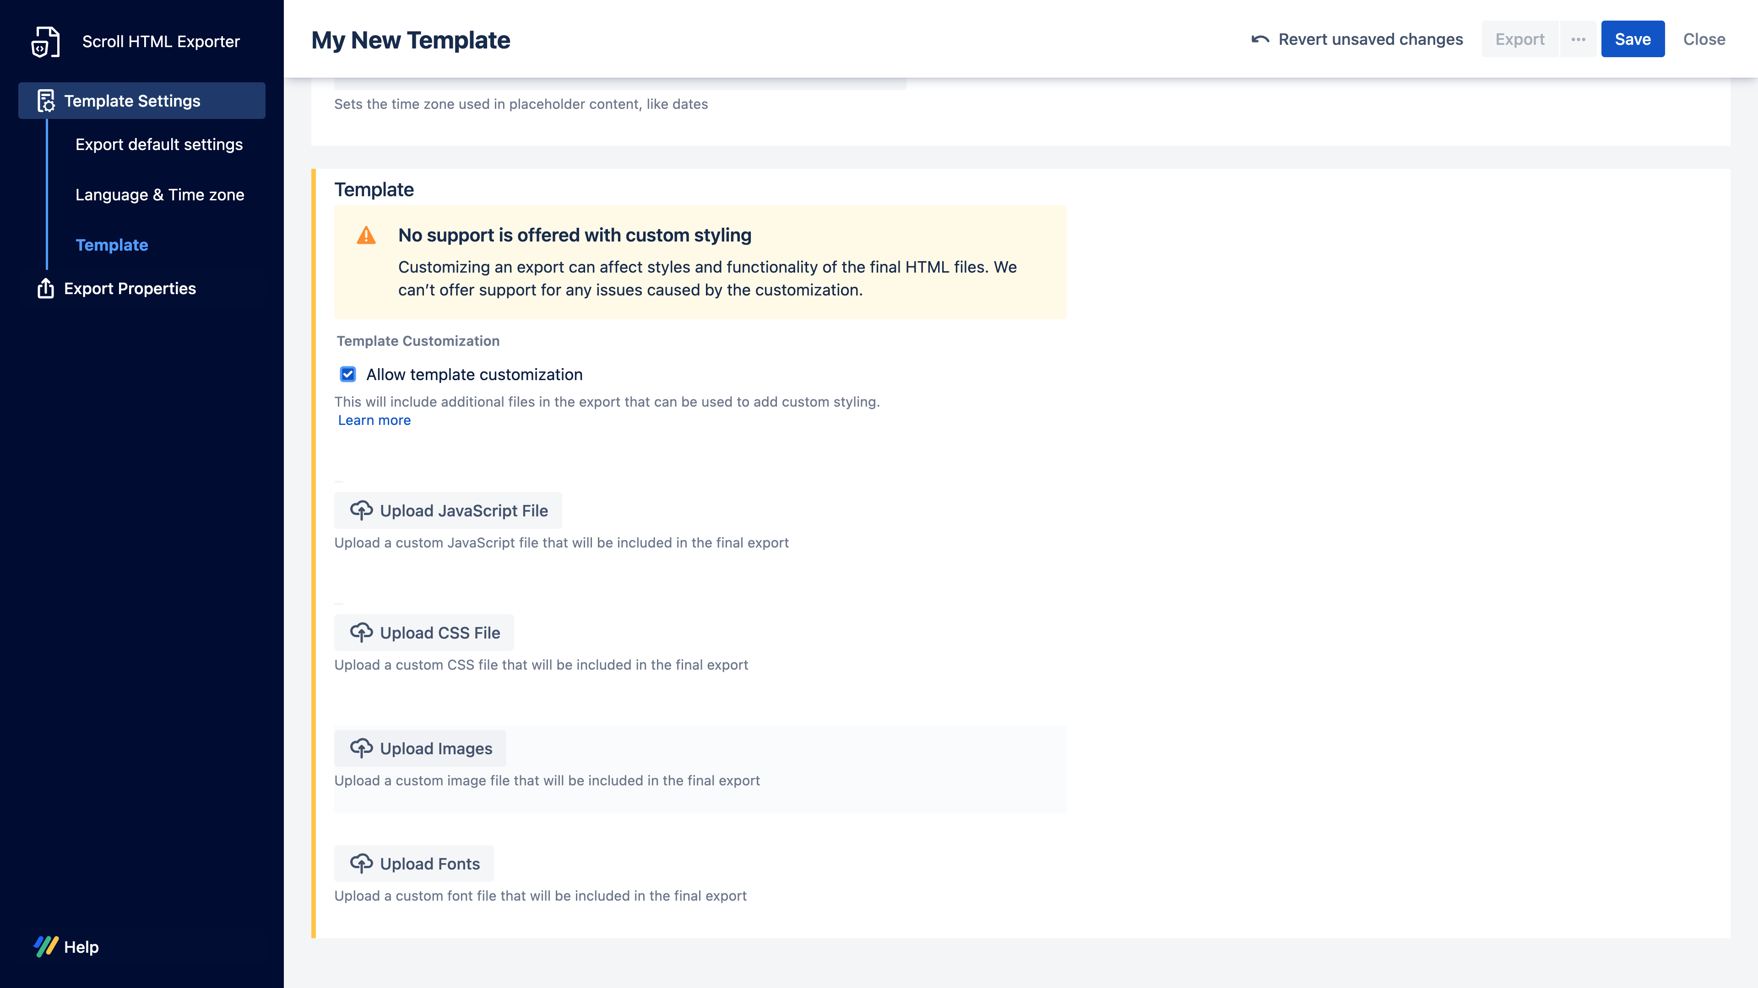
Task: Switch to the Template section
Action: tap(111, 245)
